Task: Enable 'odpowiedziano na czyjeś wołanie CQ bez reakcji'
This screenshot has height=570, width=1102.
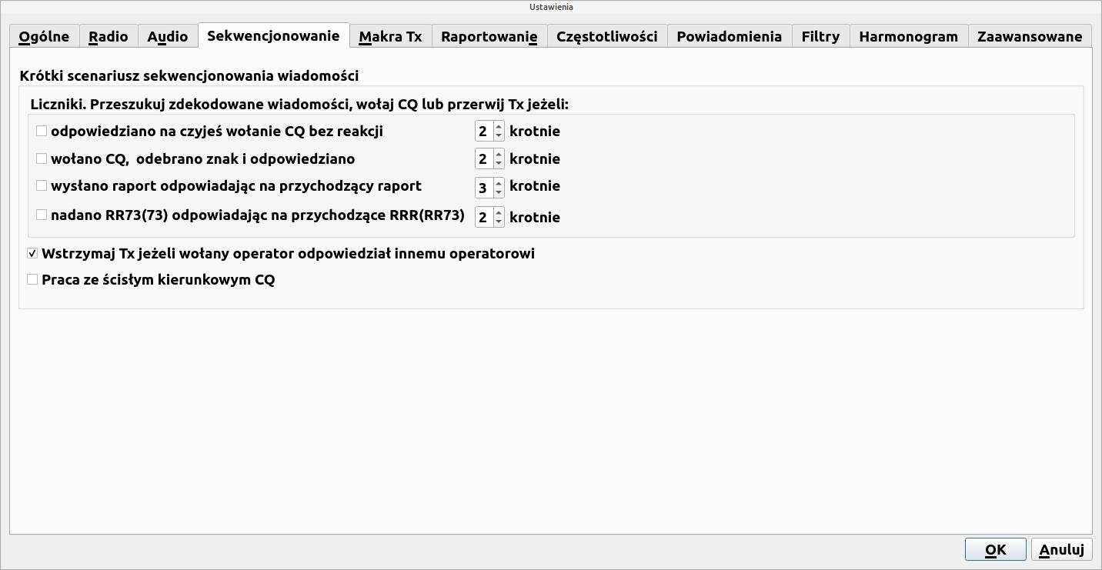Action: 42,132
